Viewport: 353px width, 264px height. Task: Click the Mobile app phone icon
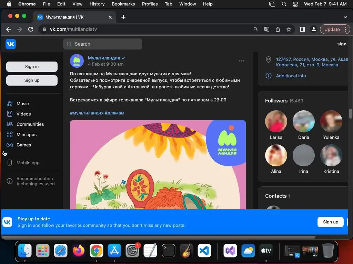click(10, 163)
